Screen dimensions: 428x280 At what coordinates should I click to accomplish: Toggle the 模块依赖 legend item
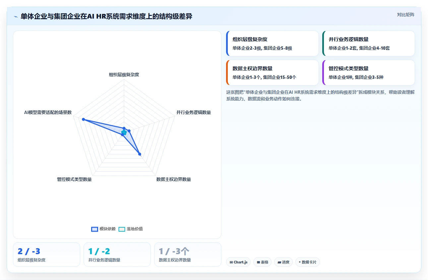(x=103, y=229)
